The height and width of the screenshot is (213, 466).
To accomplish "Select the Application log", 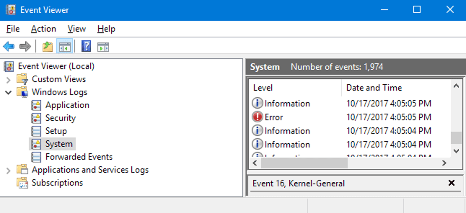I will (x=67, y=105).
